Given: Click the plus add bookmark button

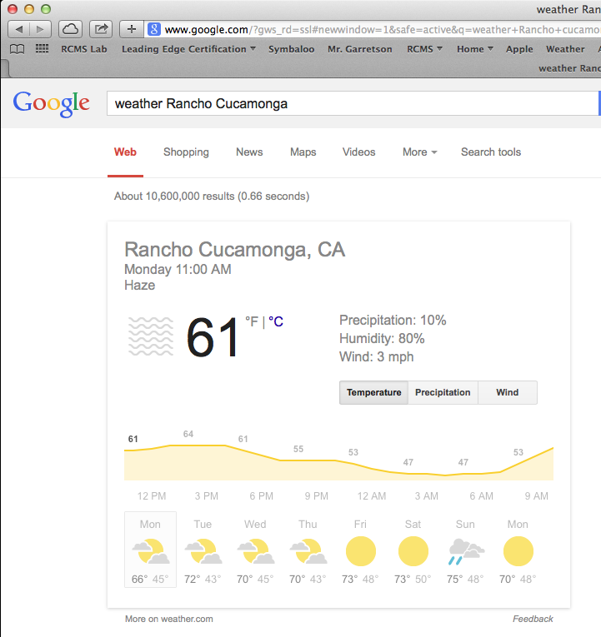Looking at the screenshot, I should 131,29.
